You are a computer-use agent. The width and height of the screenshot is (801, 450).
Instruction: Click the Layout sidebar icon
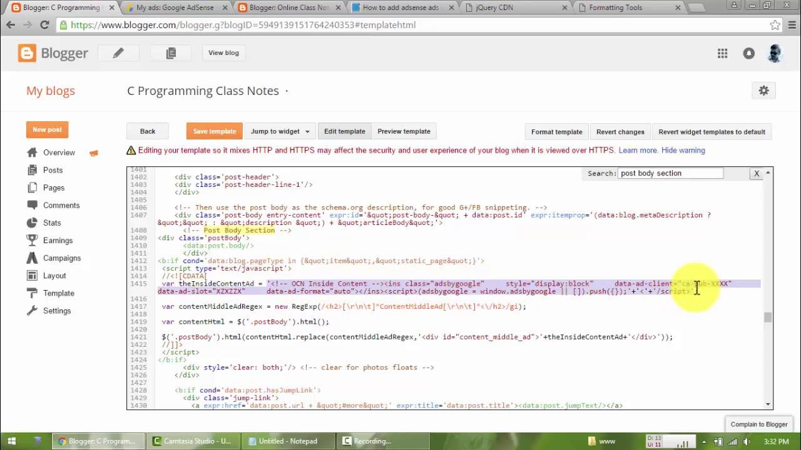click(32, 275)
